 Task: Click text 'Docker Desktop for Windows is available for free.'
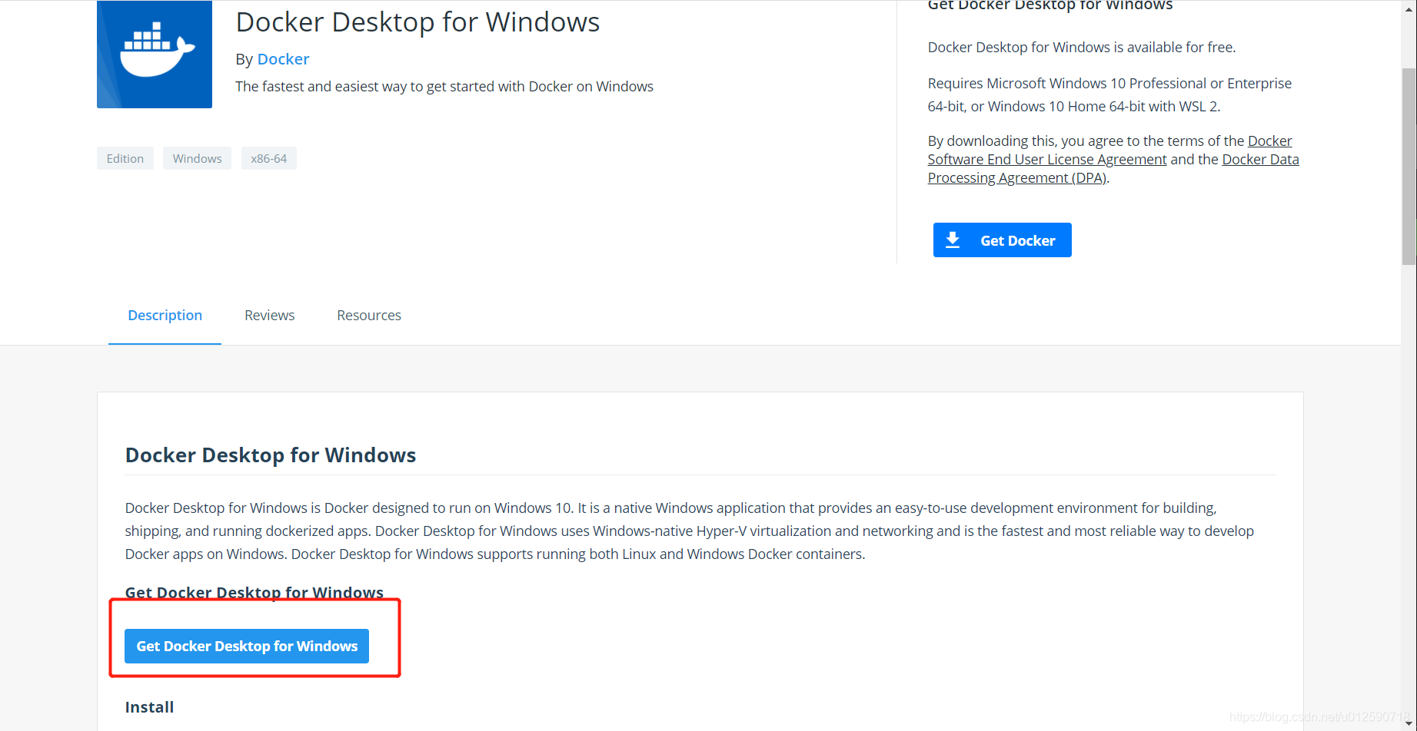(1082, 48)
